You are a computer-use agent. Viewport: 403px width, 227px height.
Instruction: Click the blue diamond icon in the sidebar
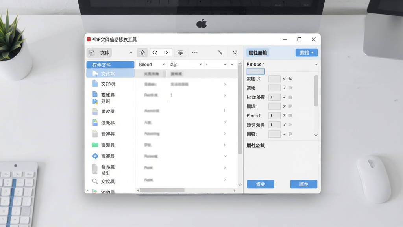pos(95,156)
